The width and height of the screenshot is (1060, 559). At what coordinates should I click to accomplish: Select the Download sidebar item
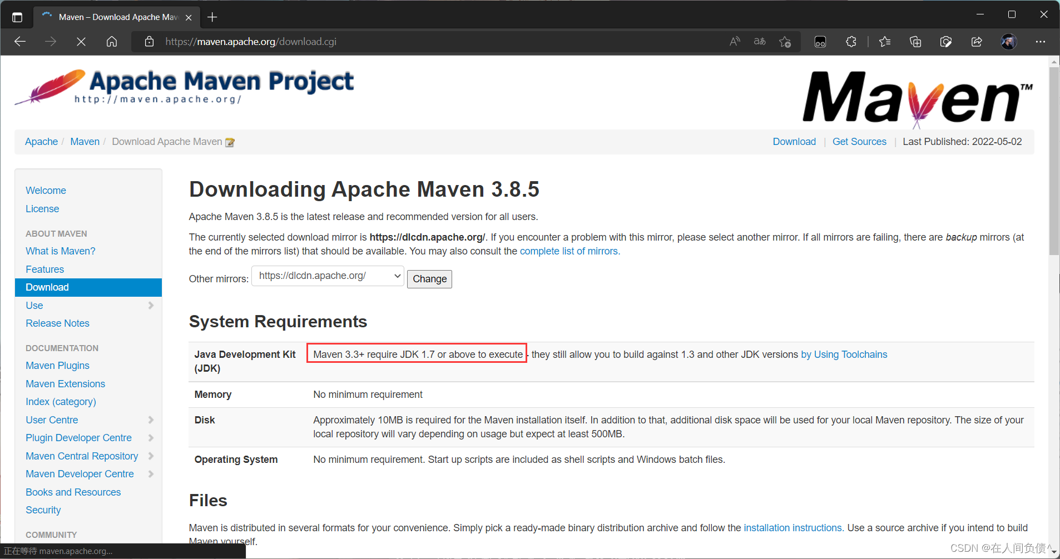(88, 287)
